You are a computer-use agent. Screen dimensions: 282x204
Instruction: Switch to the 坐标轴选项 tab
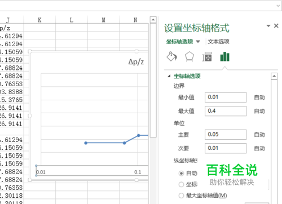[179, 42]
